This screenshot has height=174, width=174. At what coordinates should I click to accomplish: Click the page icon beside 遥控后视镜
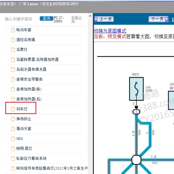click(x=13, y=40)
